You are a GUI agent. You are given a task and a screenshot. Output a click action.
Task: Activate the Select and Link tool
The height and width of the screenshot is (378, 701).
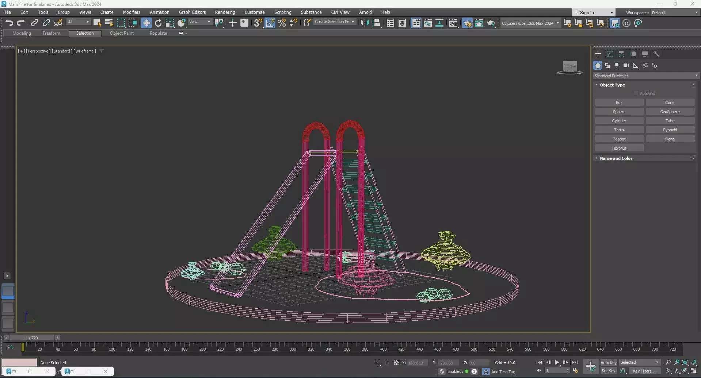click(34, 23)
